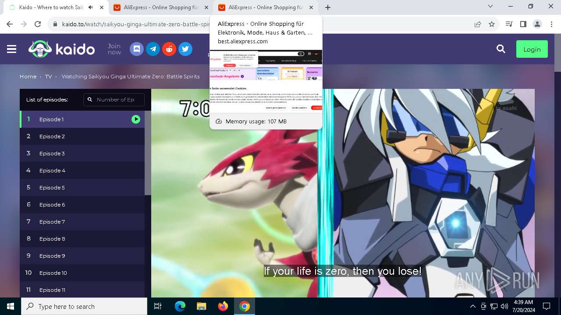Open the notification center icon
Viewport: 561px width, 315px height.
[x=547, y=306]
